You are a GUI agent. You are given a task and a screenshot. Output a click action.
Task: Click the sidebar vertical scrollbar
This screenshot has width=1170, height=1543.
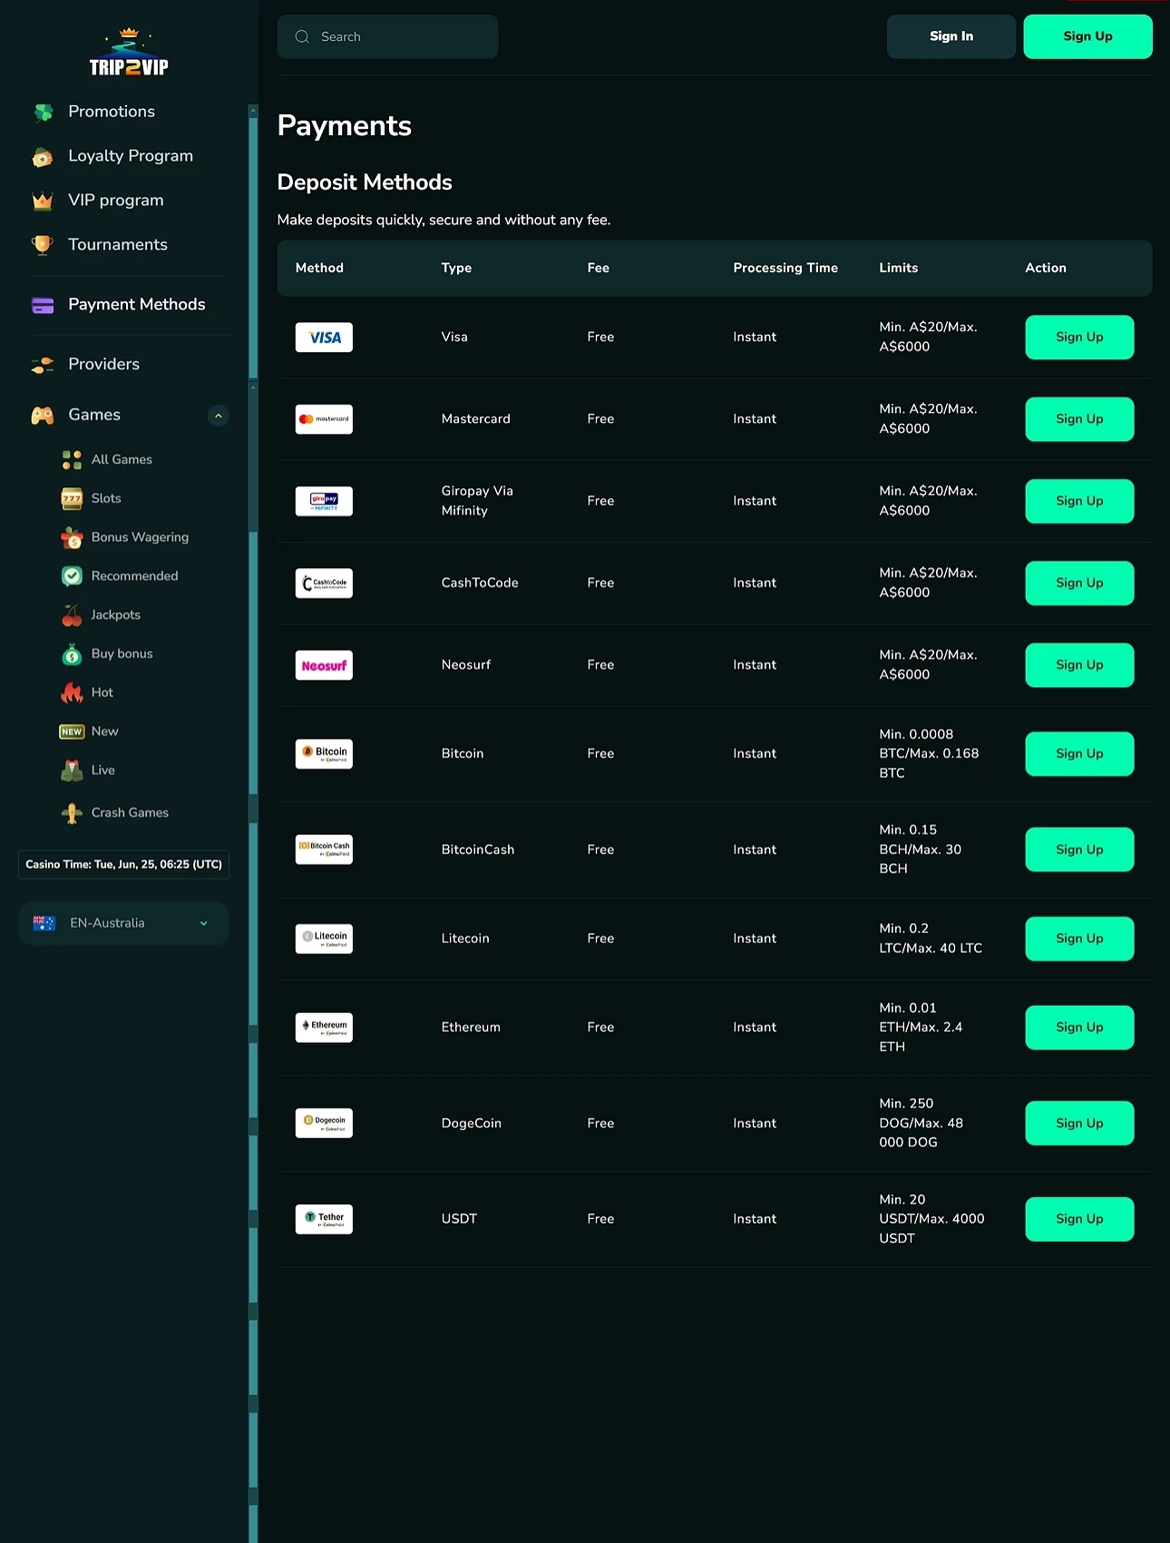coord(253,817)
